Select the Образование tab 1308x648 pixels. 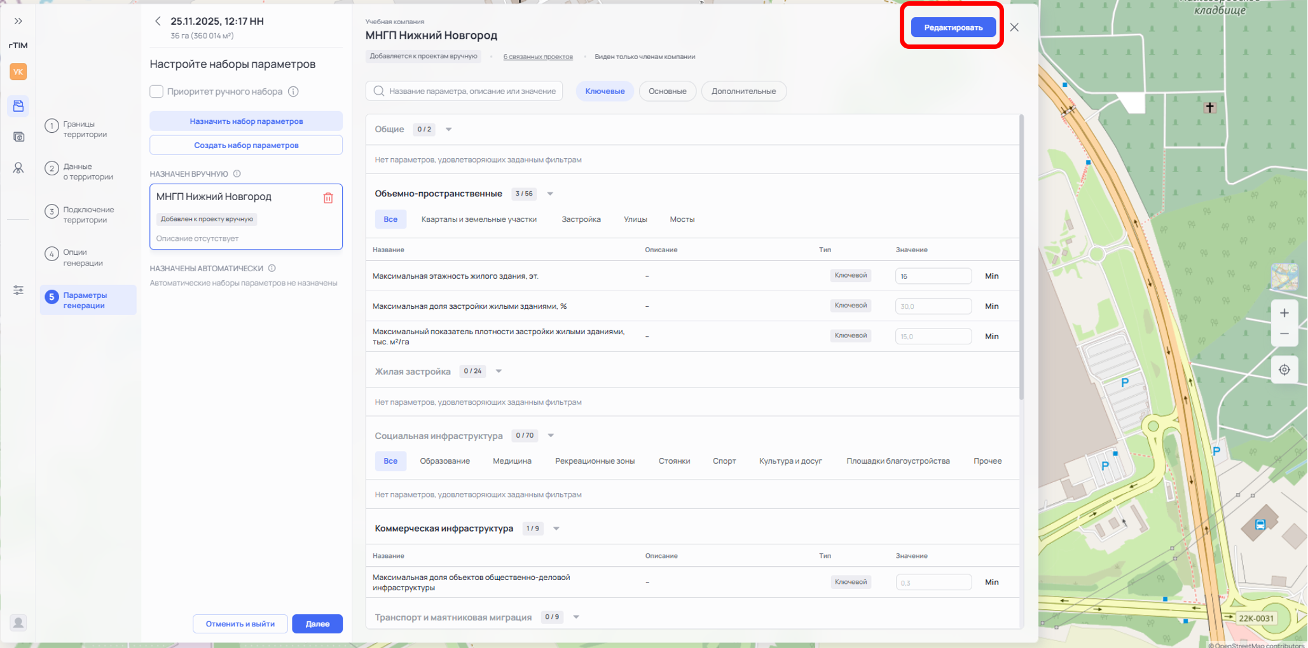point(444,461)
